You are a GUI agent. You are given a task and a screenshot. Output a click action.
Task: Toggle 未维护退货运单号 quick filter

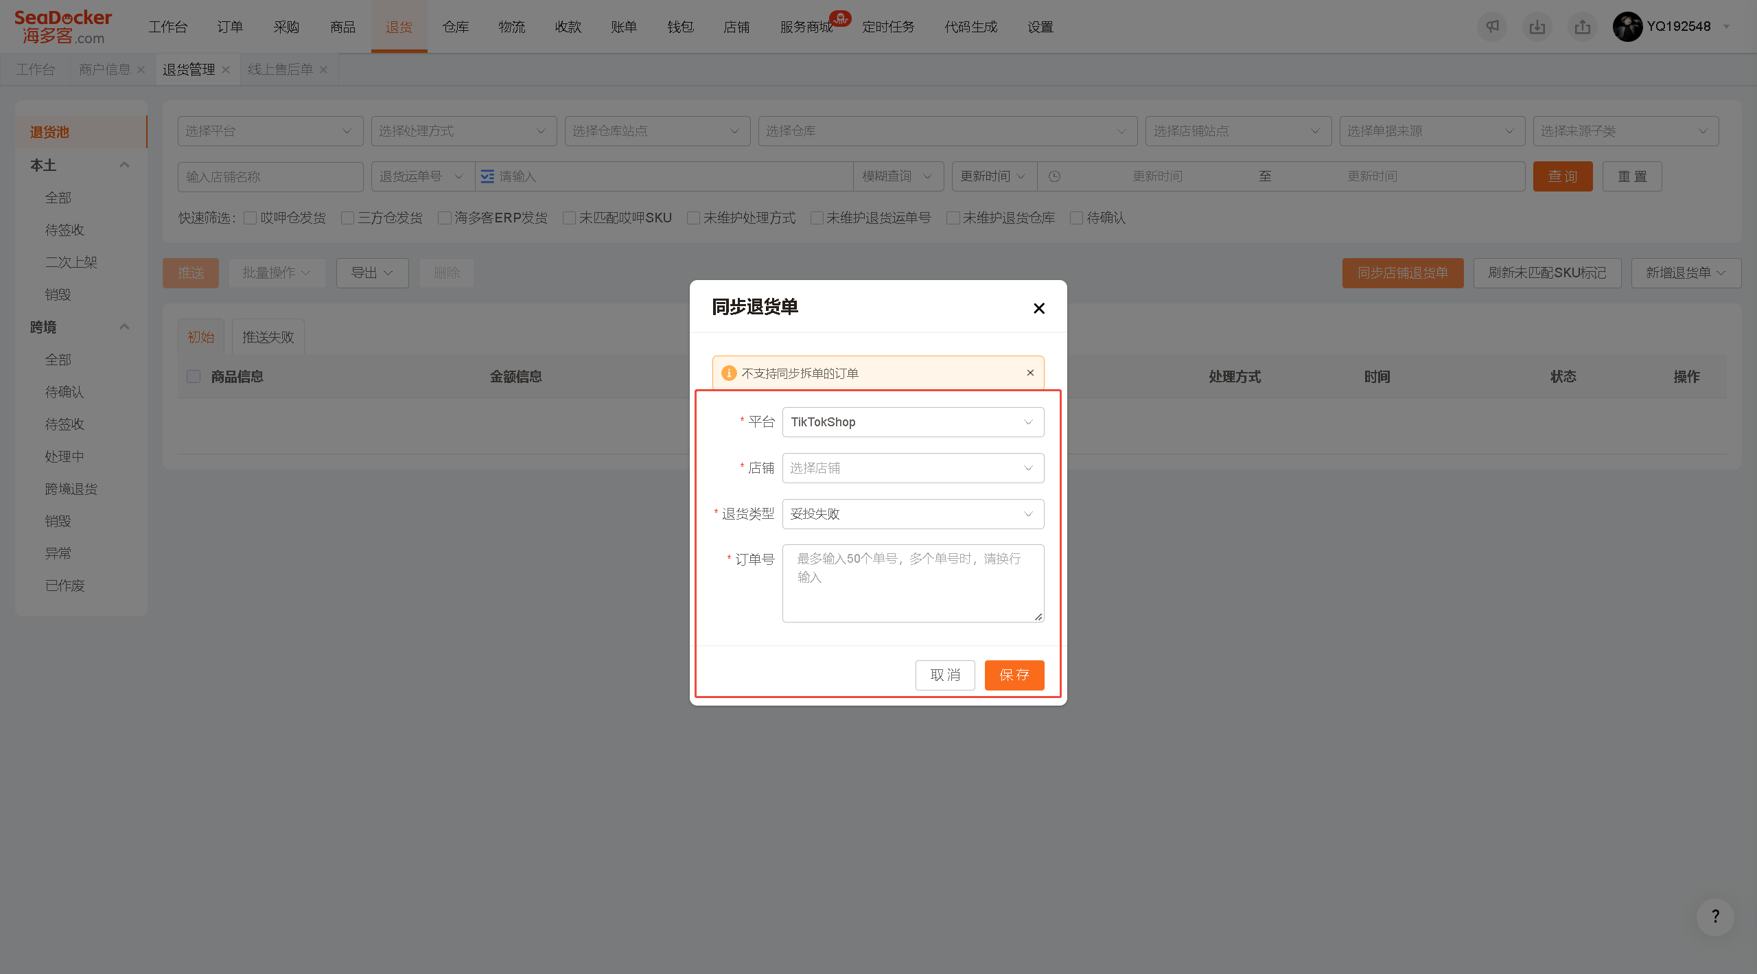817,218
